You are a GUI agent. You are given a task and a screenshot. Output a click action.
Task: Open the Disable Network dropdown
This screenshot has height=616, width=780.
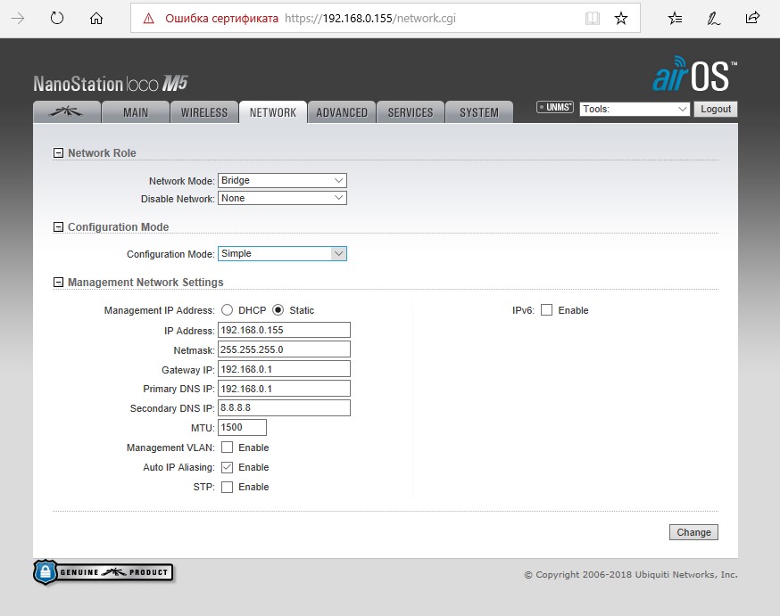tap(282, 198)
